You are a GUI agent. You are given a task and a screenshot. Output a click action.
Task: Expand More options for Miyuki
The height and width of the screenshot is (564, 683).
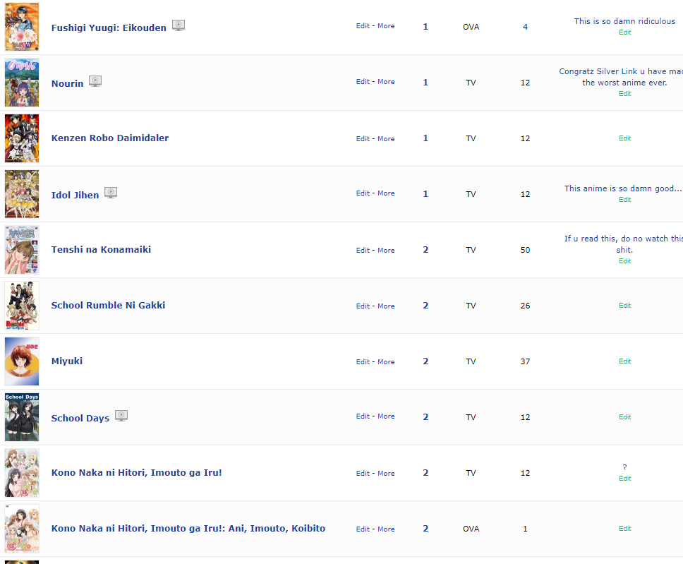386,362
